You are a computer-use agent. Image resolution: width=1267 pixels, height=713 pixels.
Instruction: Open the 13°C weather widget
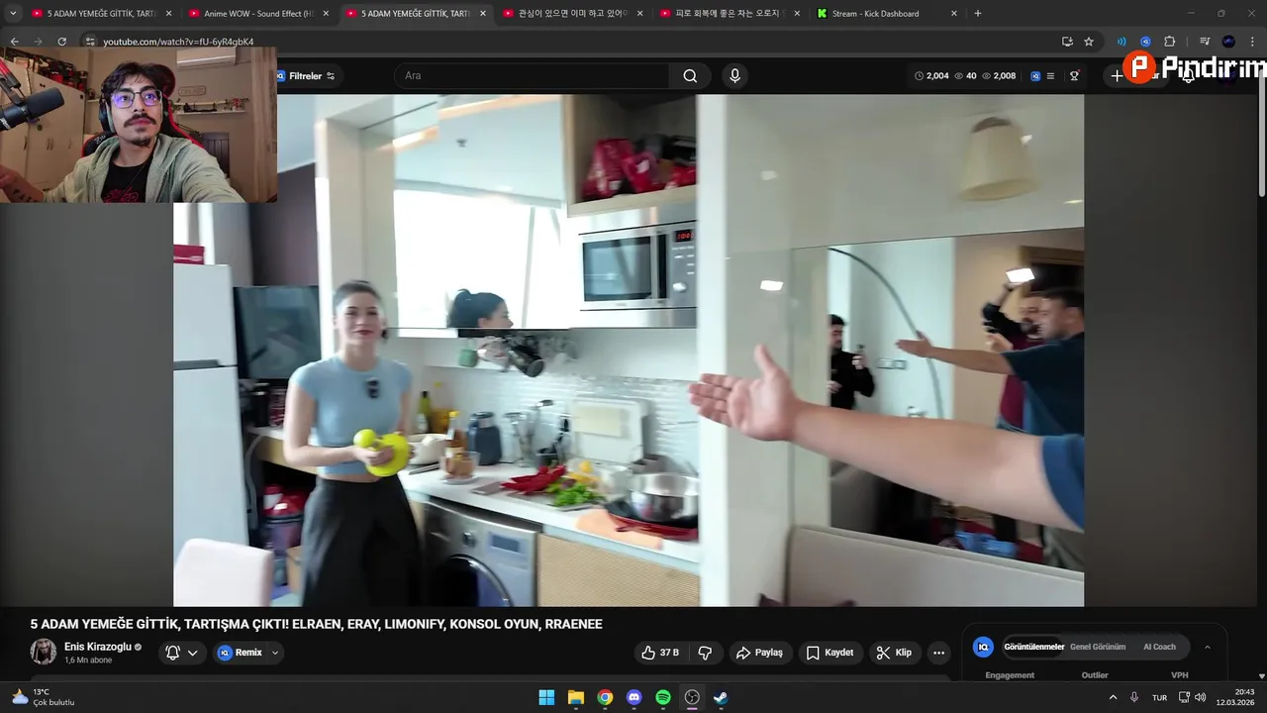(44, 697)
